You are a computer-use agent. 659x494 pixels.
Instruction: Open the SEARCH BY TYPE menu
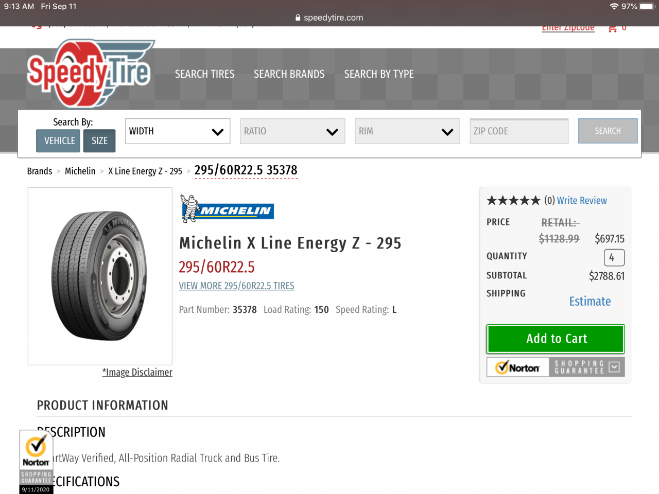[x=379, y=74]
